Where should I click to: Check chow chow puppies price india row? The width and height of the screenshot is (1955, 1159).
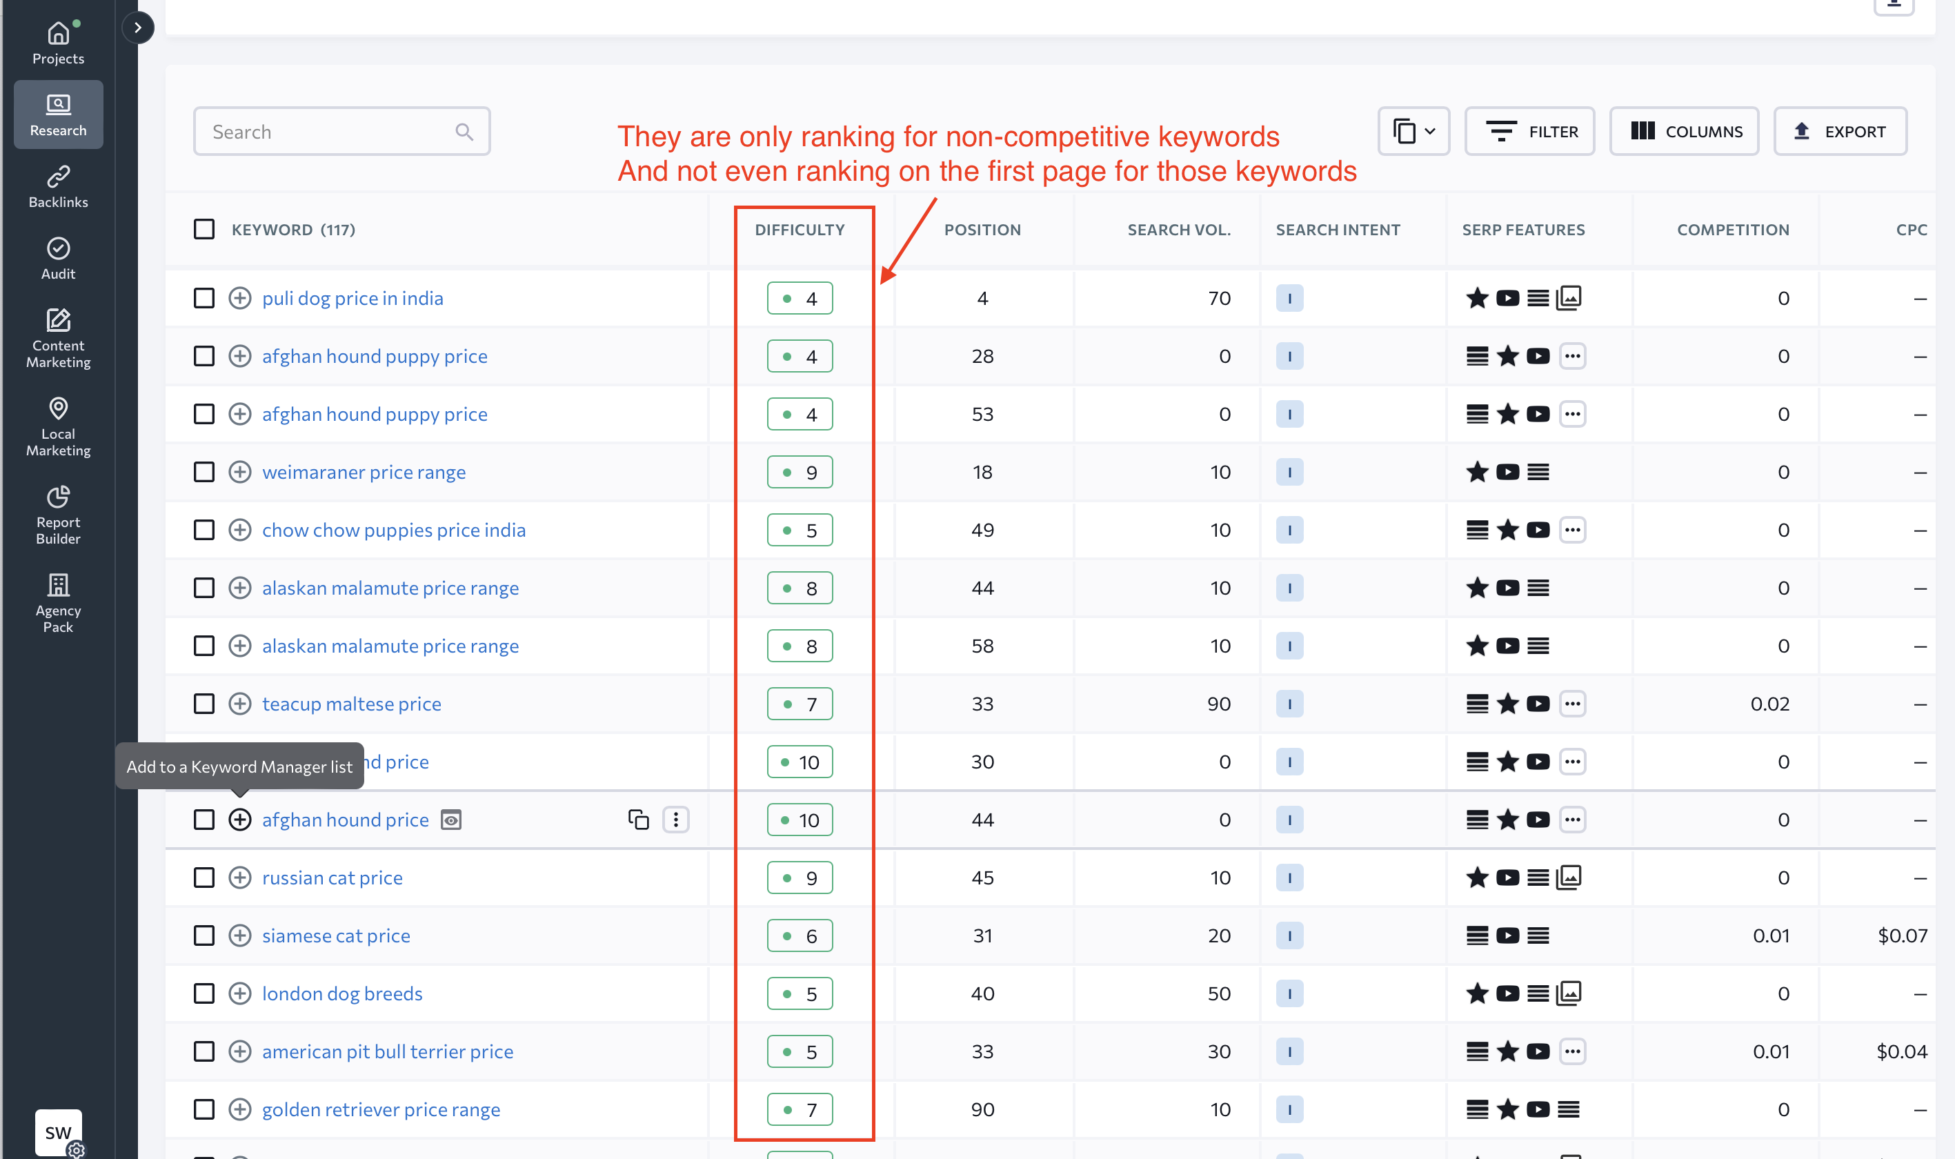point(204,531)
